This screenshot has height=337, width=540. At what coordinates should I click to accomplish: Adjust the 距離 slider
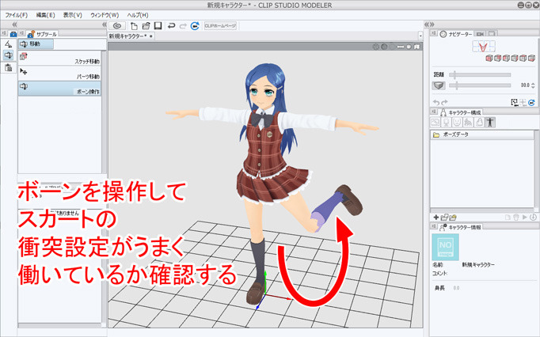480,74
